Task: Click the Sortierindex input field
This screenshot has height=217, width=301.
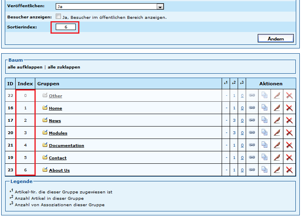Action: pyautogui.click(x=65, y=27)
